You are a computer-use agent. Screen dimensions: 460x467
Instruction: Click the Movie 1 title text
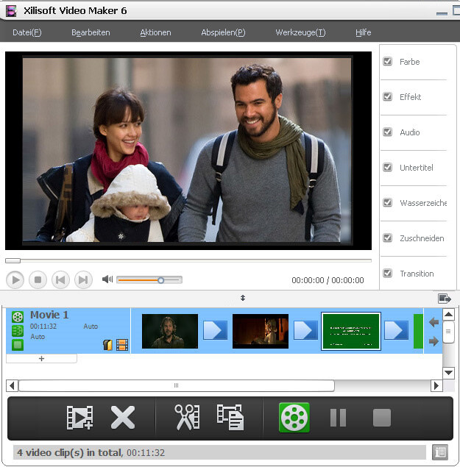[x=49, y=315]
